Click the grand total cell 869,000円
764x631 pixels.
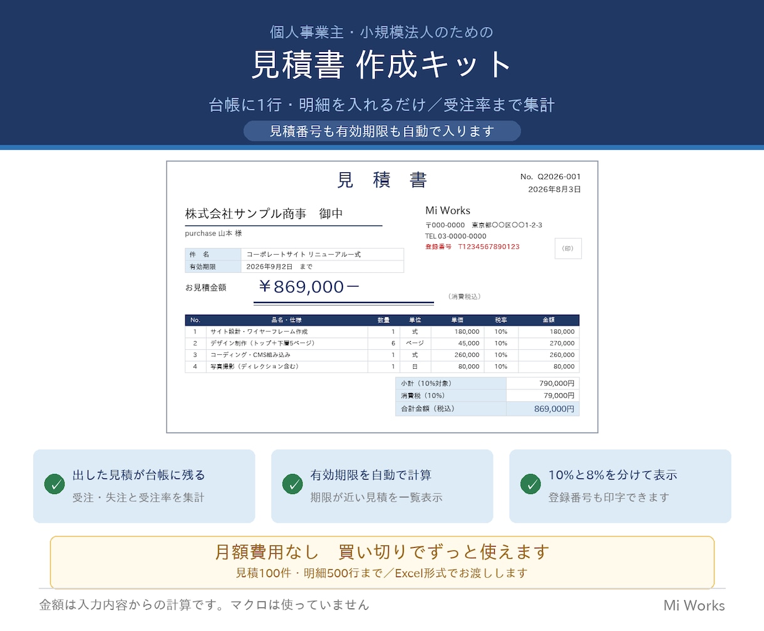click(x=543, y=409)
